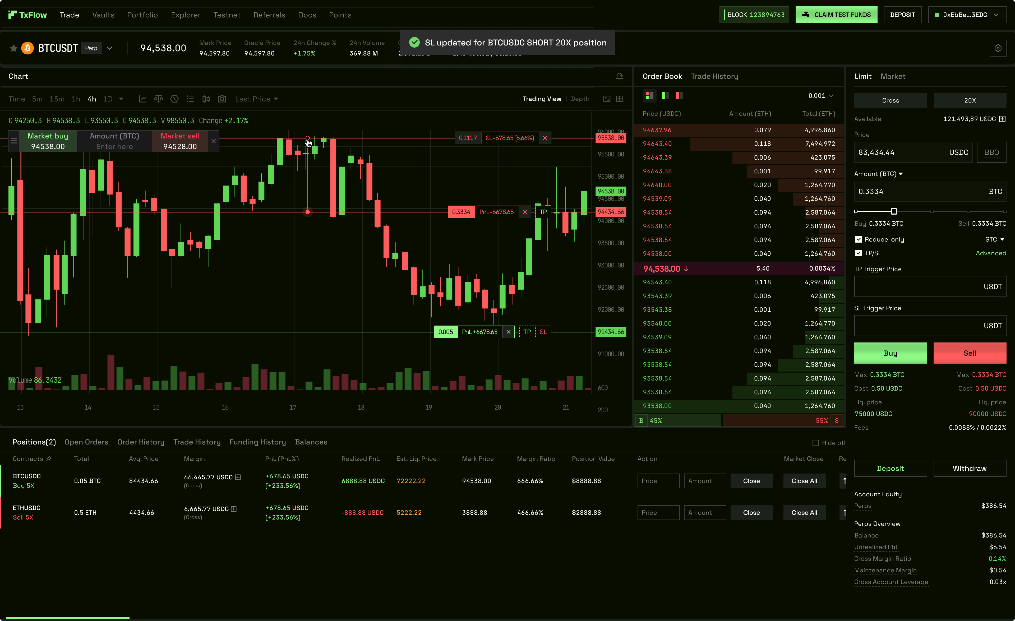Click the alert hexagon icon in chart toolbar
This screenshot has width=1015, height=621.
pyautogui.click(x=174, y=99)
